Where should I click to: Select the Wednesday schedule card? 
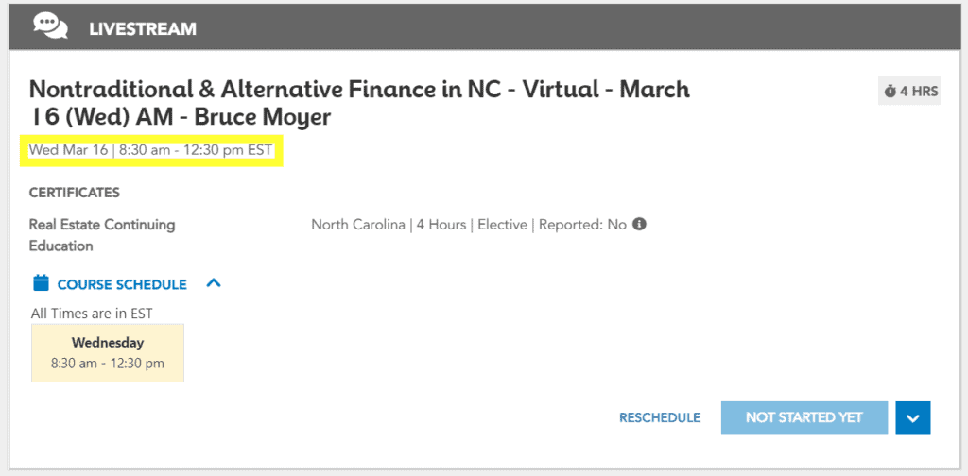click(108, 352)
